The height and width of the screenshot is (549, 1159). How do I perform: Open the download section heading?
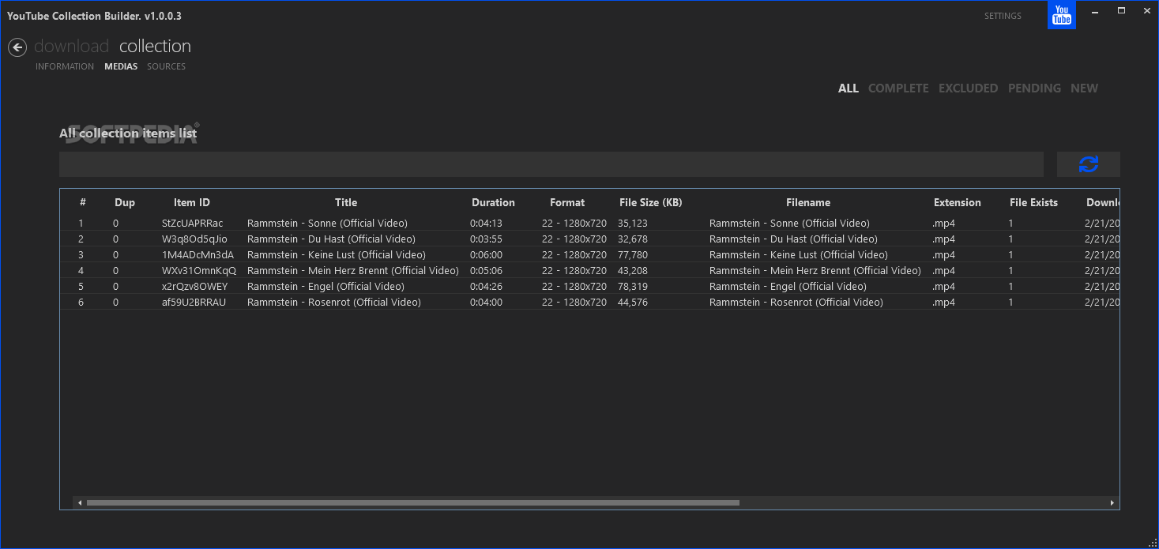71,47
